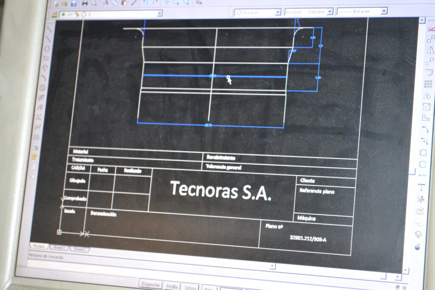This screenshot has height=290, width=435.
Task: Switch to the Sheet1 layout tab
Action: [59, 248]
